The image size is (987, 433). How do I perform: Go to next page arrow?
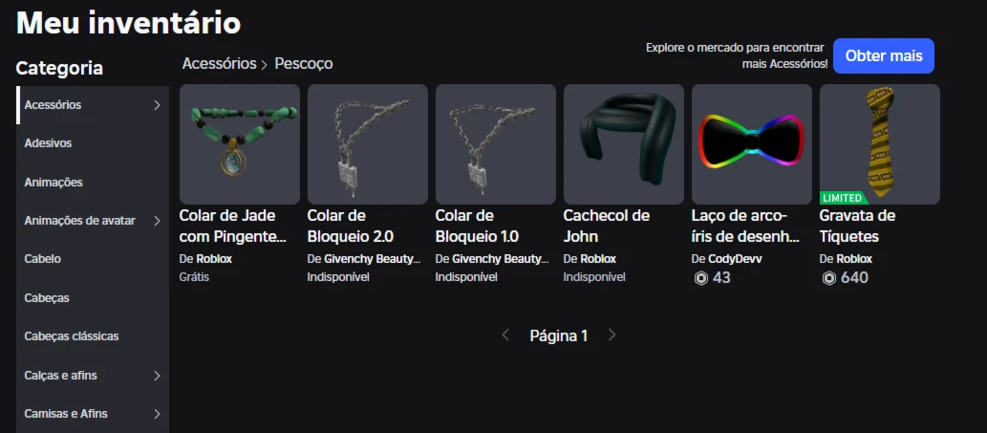tap(612, 336)
